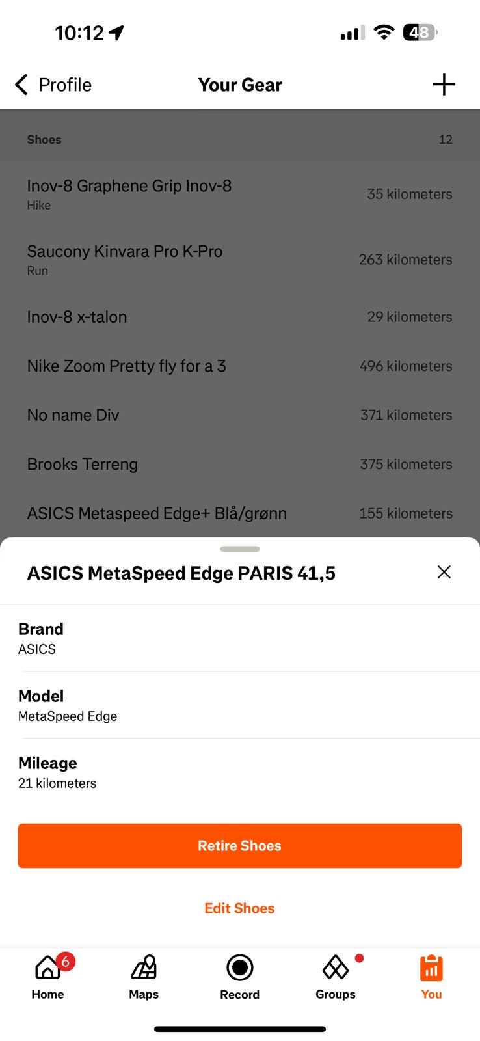Tap the Profile back label
The image size is (480, 1041).
[65, 85]
